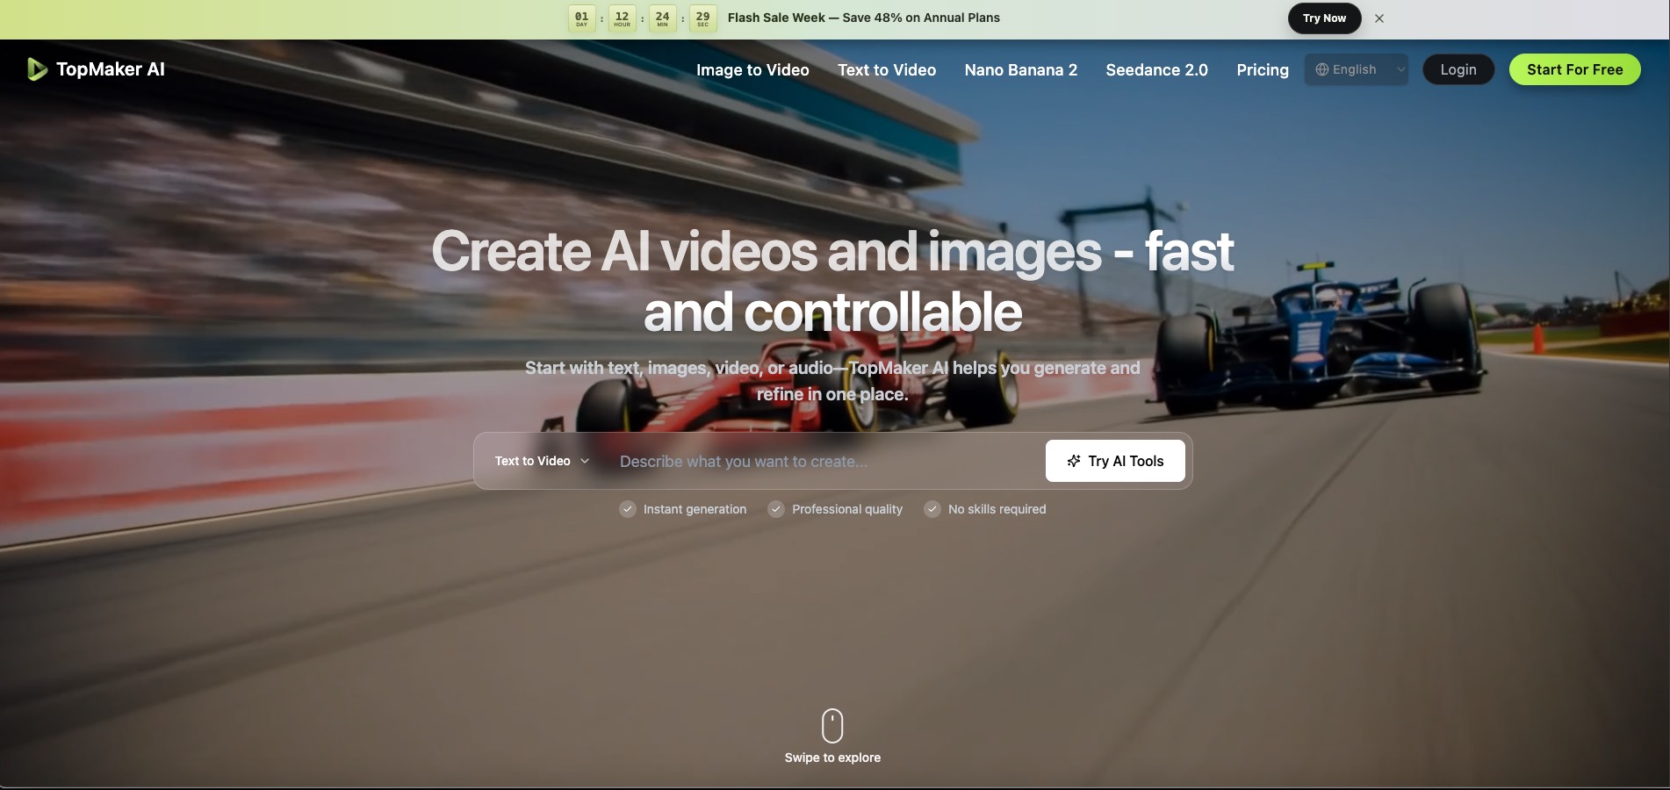This screenshot has height=790, width=1670.
Task: Click the Start For Free button
Action: (1574, 69)
